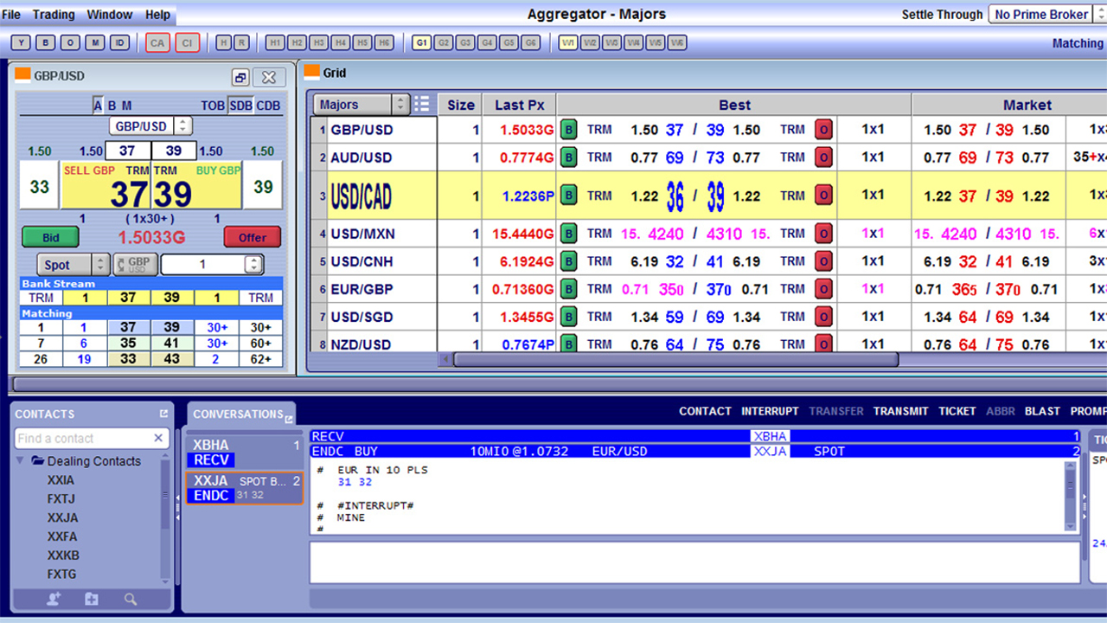
Task: Click the B toolbar button
Action: (46, 42)
